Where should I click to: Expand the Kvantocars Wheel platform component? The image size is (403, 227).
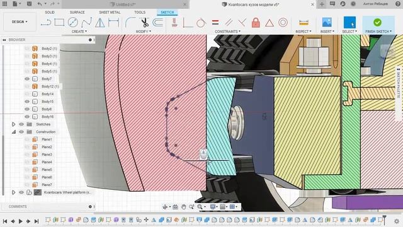[x=13, y=192]
